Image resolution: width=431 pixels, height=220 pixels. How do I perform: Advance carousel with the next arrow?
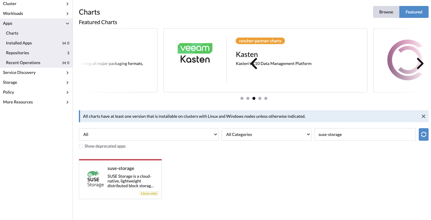tap(420, 63)
